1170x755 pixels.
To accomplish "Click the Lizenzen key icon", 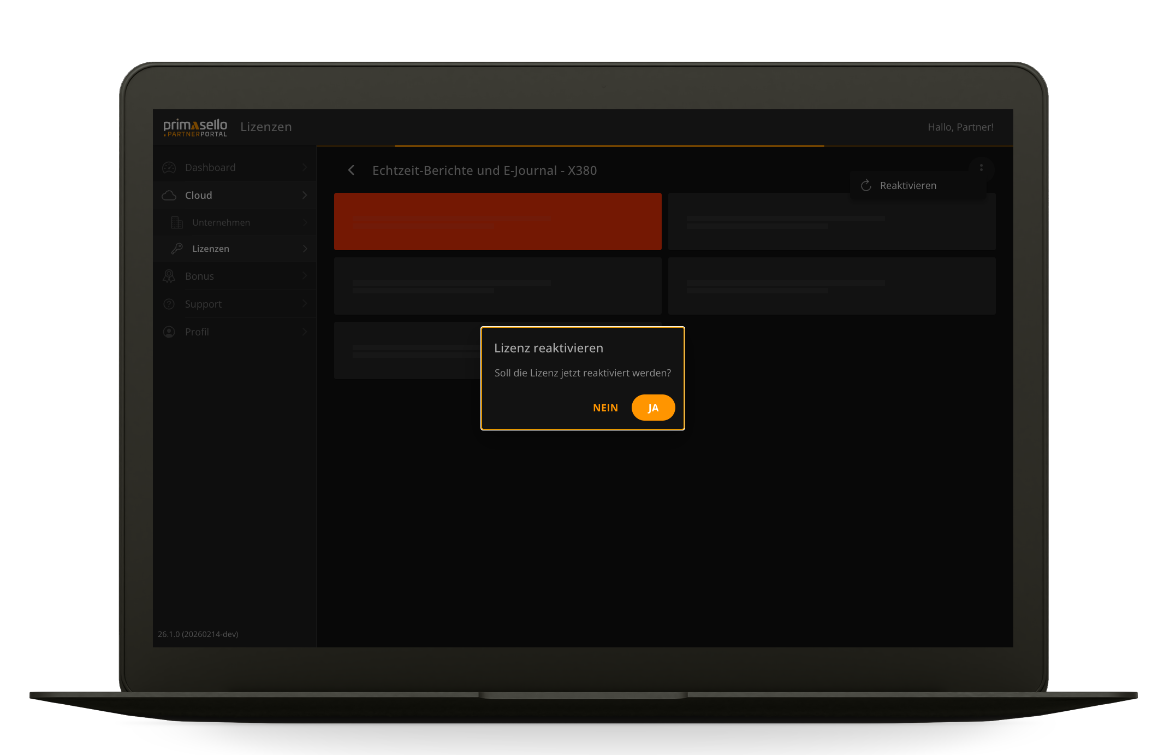I will [176, 249].
